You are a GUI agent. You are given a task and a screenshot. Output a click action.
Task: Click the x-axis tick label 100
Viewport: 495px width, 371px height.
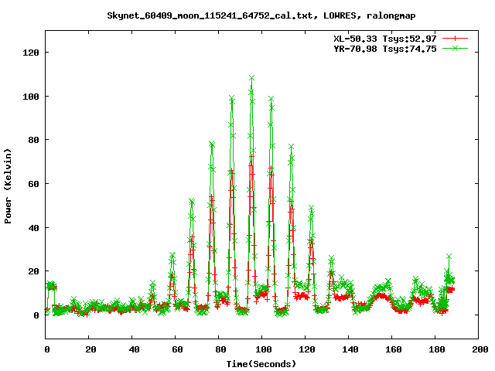click(x=264, y=349)
